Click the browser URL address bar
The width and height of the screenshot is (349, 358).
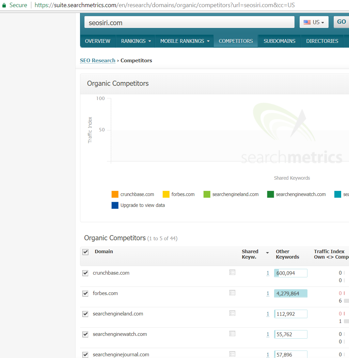[164, 5]
